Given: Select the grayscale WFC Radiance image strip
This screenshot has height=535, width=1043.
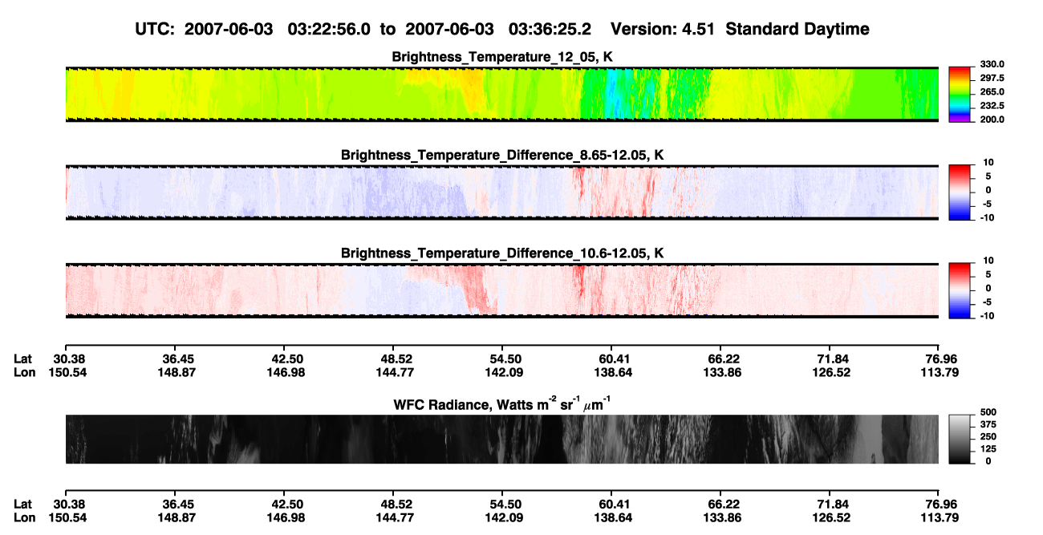Looking at the screenshot, I should pyautogui.click(x=502, y=440).
